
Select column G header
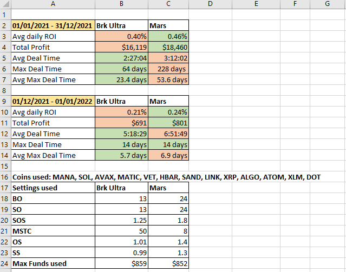pos(328,4)
